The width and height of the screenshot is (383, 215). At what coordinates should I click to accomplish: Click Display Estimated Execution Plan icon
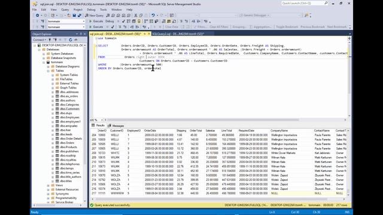(129, 21)
